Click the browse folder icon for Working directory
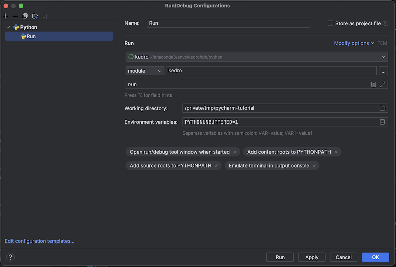Viewport: 396px width, 267px height. point(382,108)
